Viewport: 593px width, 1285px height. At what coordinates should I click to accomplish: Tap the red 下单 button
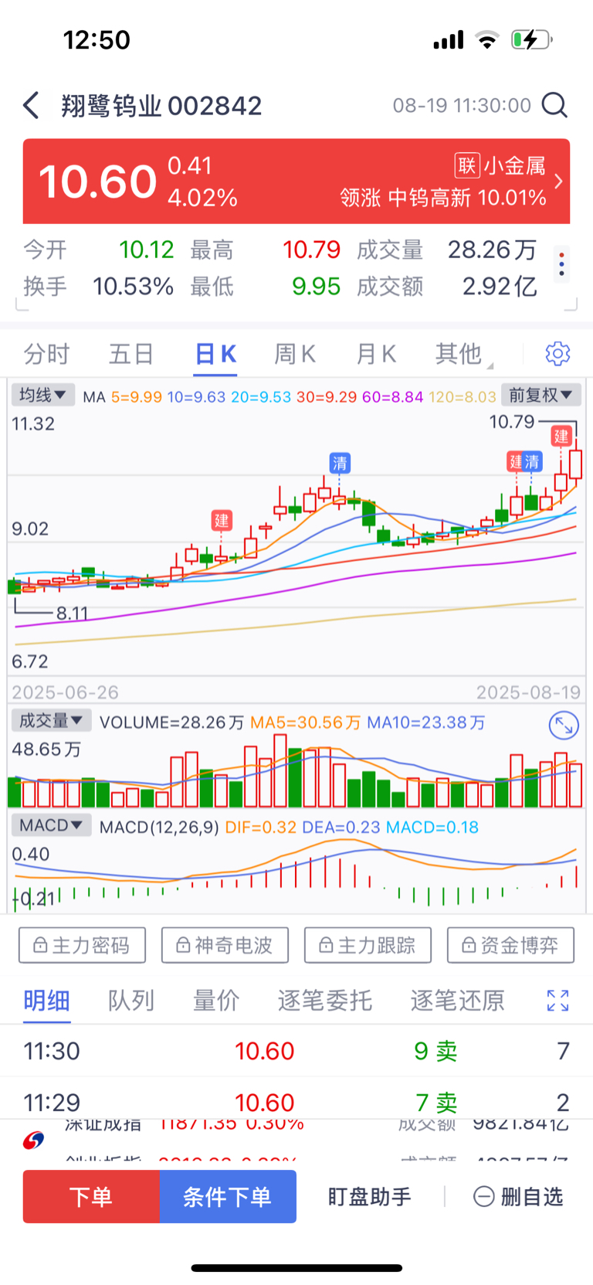click(91, 1196)
